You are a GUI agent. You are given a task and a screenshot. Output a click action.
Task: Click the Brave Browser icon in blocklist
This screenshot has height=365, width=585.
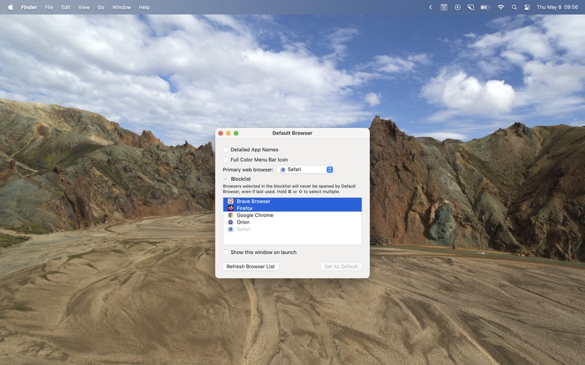[230, 201]
